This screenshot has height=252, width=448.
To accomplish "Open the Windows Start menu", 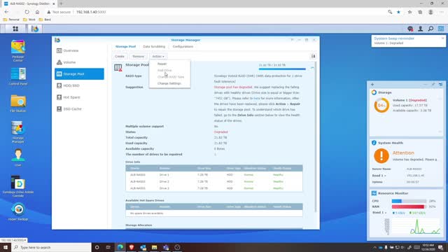I will coord(6,247).
